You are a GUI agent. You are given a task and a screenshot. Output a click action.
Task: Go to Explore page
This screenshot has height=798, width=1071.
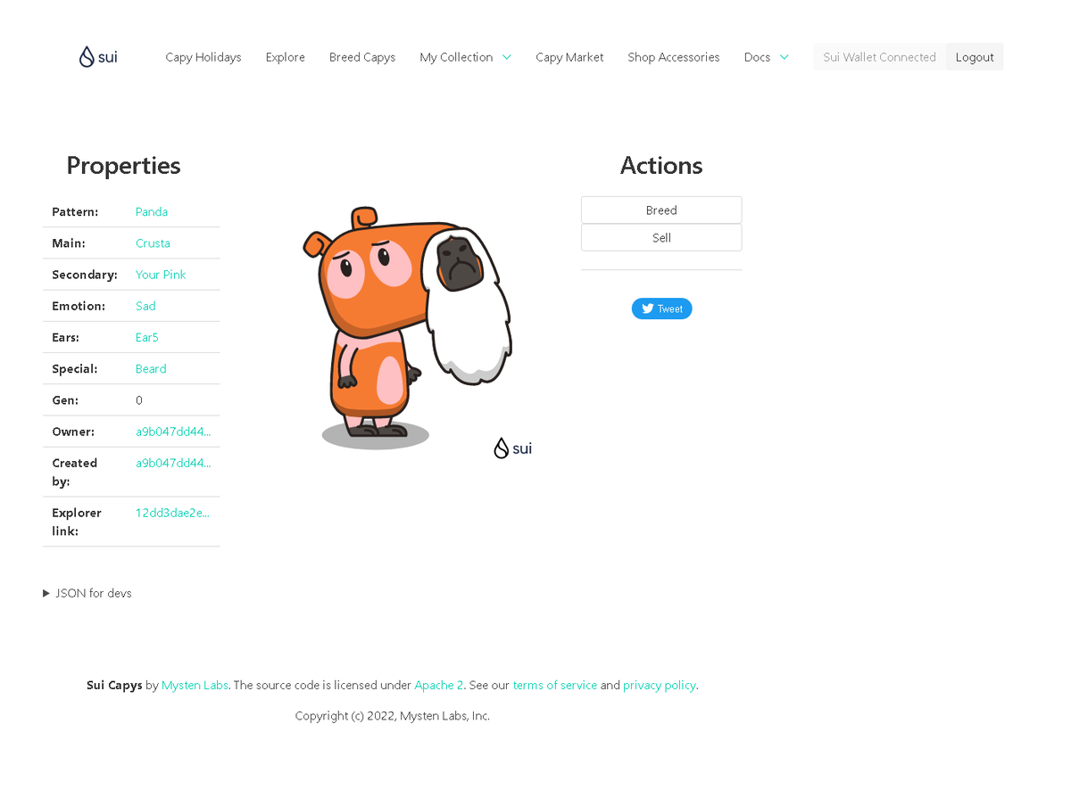click(286, 57)
